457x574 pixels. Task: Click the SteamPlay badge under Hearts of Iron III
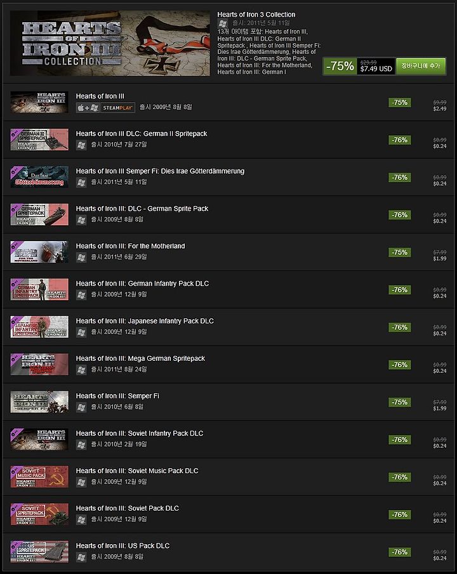click(117, 108)
